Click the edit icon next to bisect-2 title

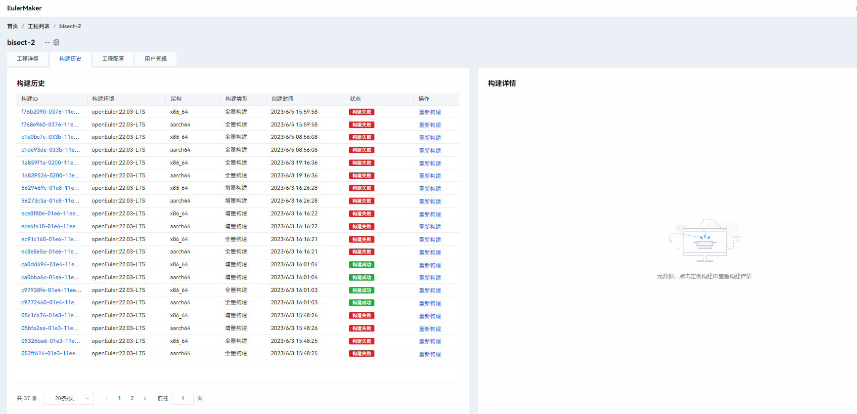pyautogui.click(x=56, y=42)
